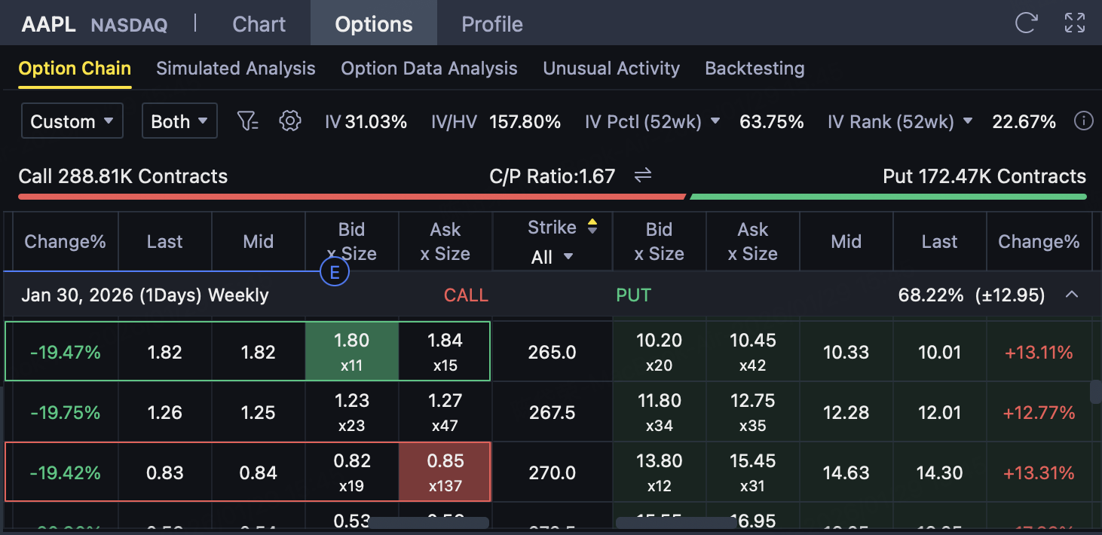Click the info icon beside IV Rank
This screenshot has height=535, width=1102.
[x=1083, y=121]
